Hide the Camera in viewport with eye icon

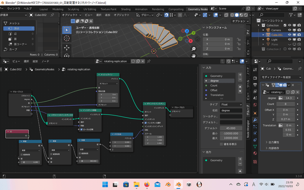click(x=290, y=30)
